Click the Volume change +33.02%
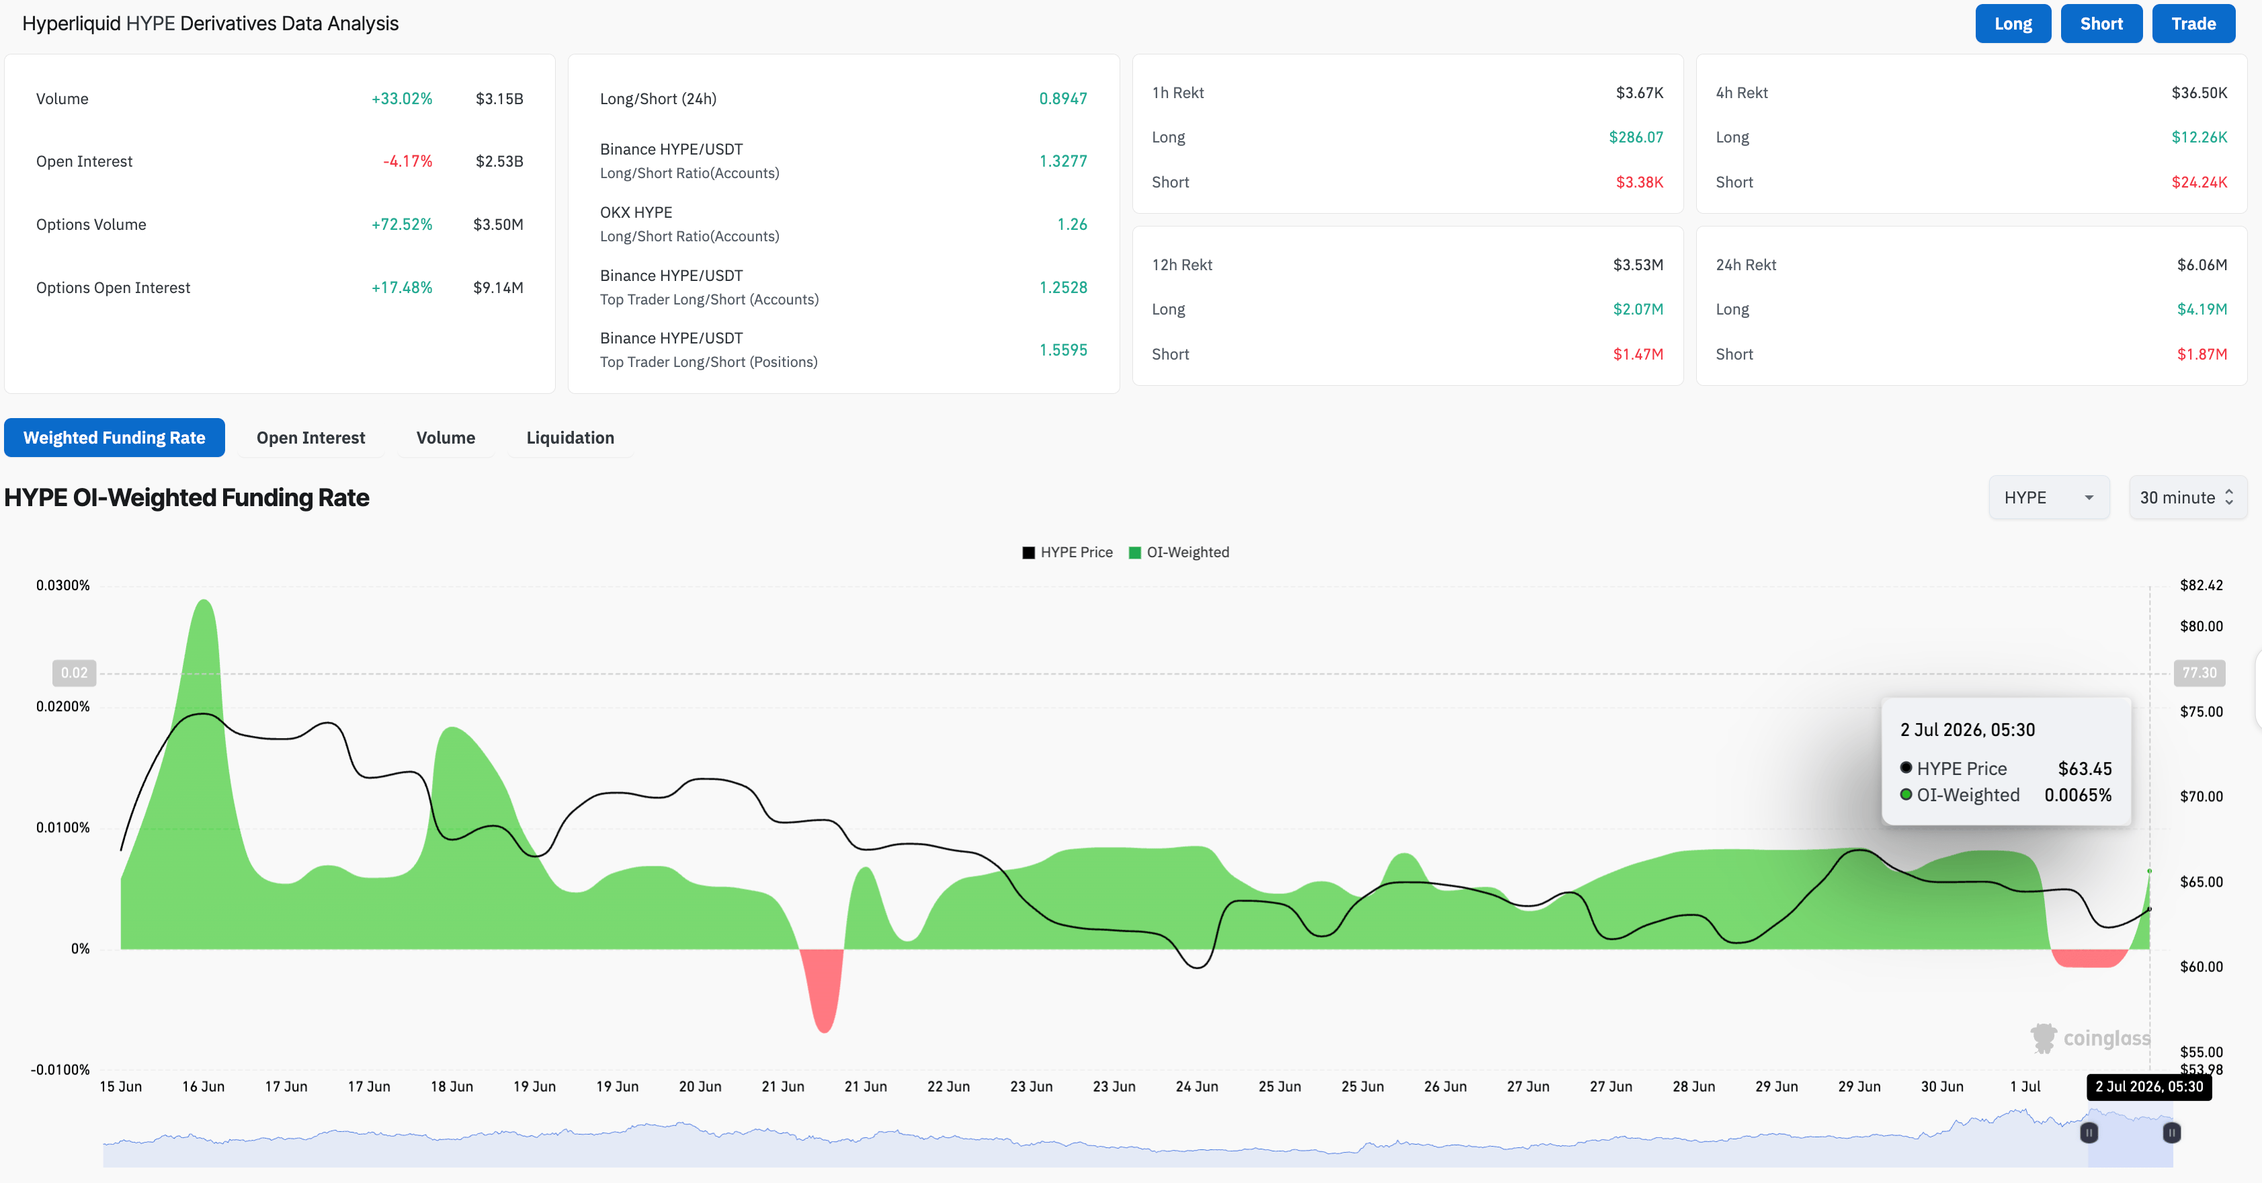Image resolution: width=2262 pixels, height=1183 pixels. [x=401, y=98]
